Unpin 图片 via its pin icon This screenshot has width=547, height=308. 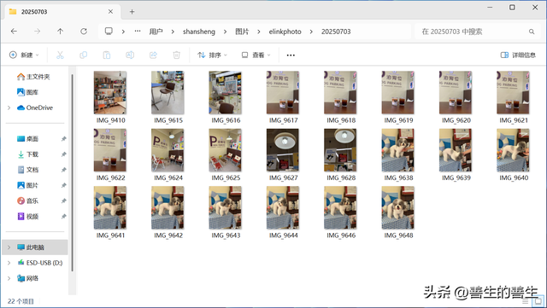(x=63, y=185)
